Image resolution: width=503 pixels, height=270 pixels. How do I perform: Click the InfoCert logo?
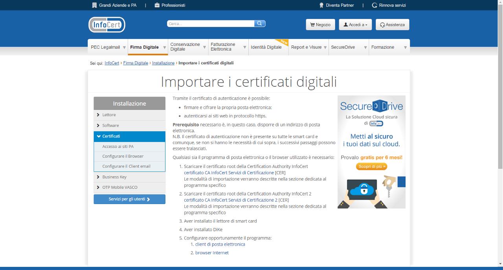click(107, 25)
